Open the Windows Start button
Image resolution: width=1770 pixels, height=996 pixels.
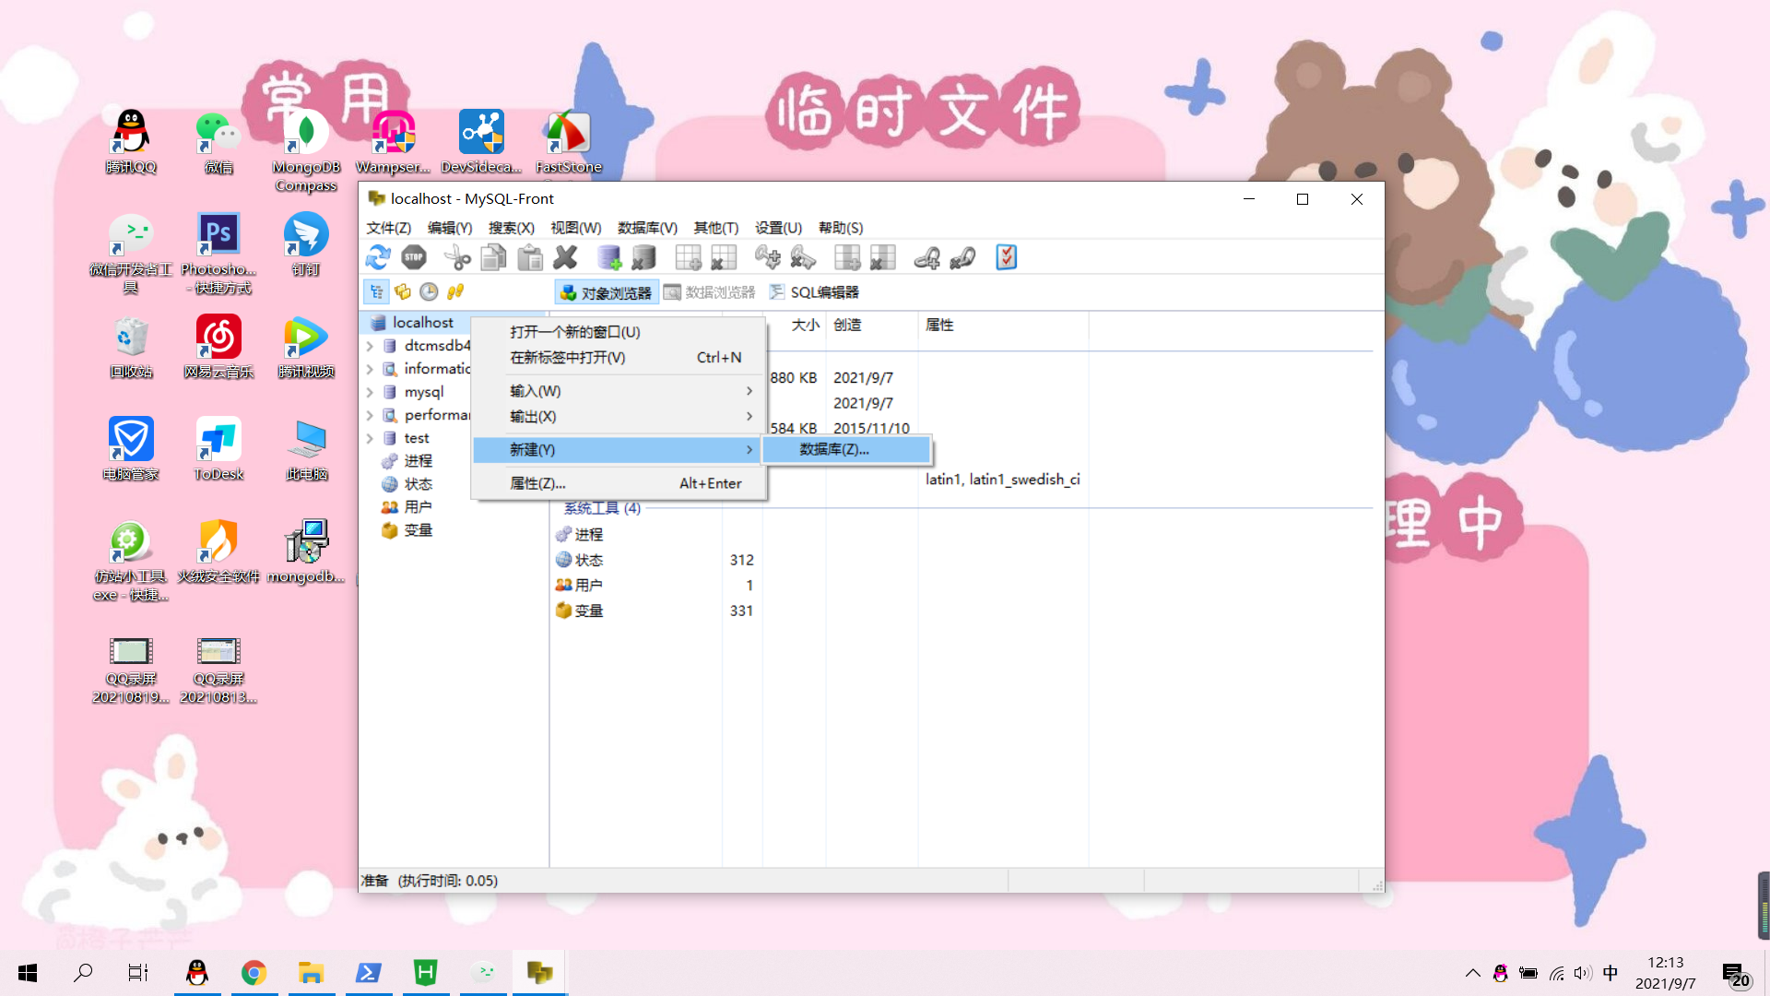[x=28, y=973]
